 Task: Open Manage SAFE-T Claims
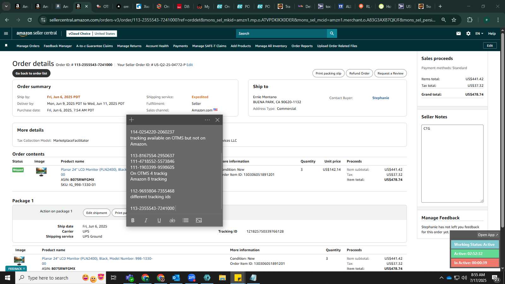[x=209, y=46]
